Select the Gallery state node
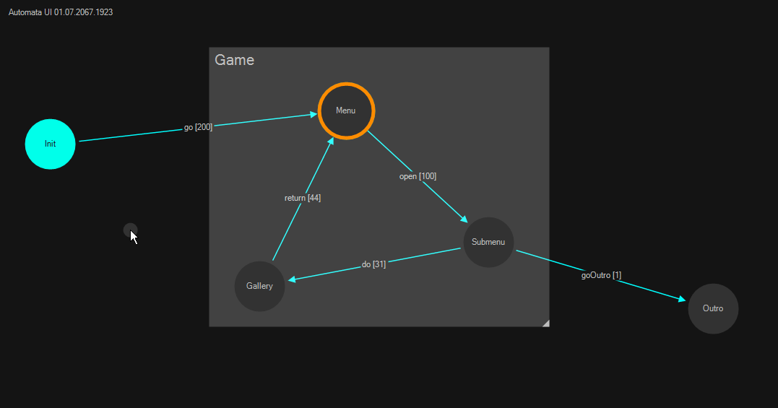Viewport: 778px width, 408px height. tap(259, 286)
